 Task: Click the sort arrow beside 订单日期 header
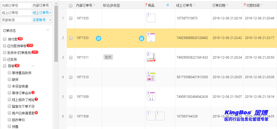[227, 5]
